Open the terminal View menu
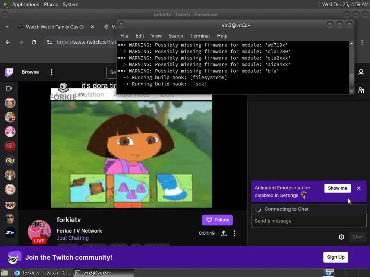Image resolution: width=370 pixels, height=277 pixels. click(156, 36)
